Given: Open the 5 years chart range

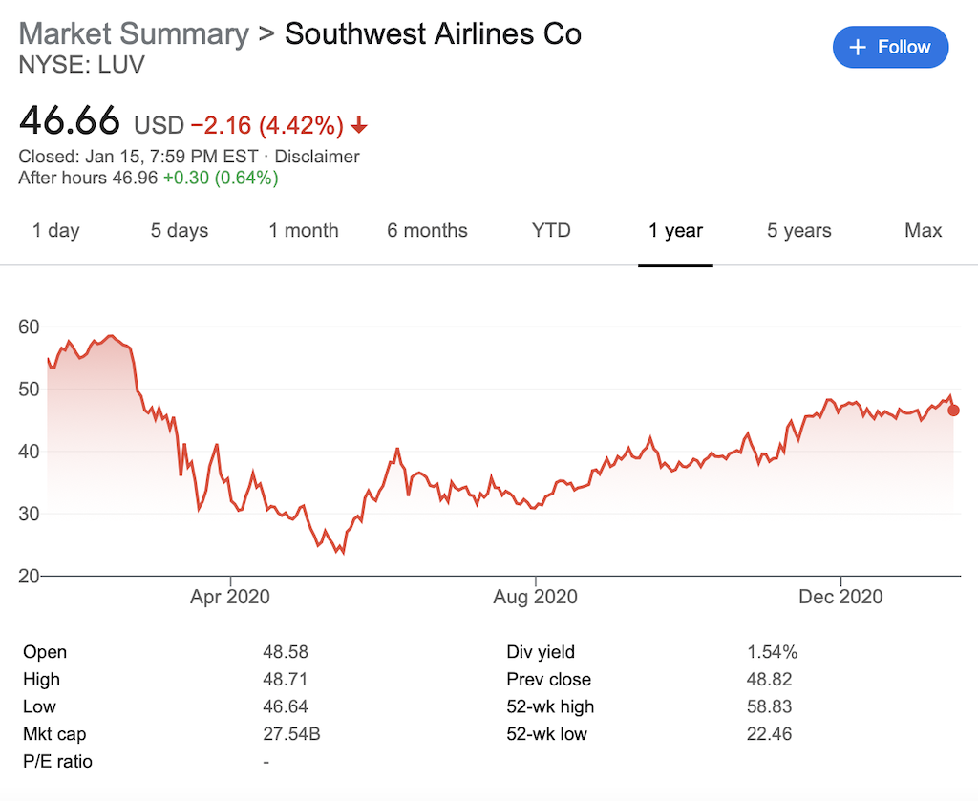Looking at the screenshot, I should 798,230.
